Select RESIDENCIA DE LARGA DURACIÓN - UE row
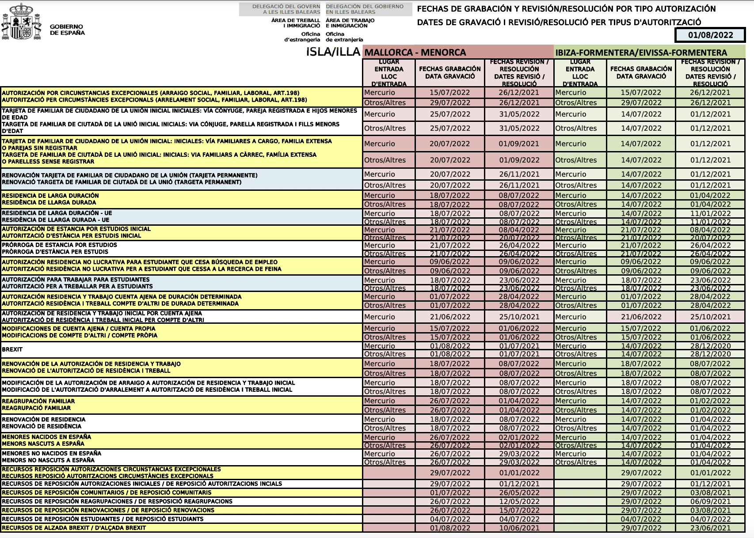 pyautogui.click(x=181, y=216)
